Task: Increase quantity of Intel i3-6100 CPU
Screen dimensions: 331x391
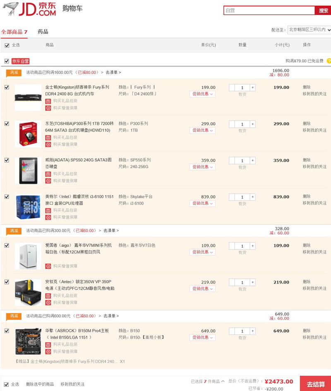Action: [253, 197]
